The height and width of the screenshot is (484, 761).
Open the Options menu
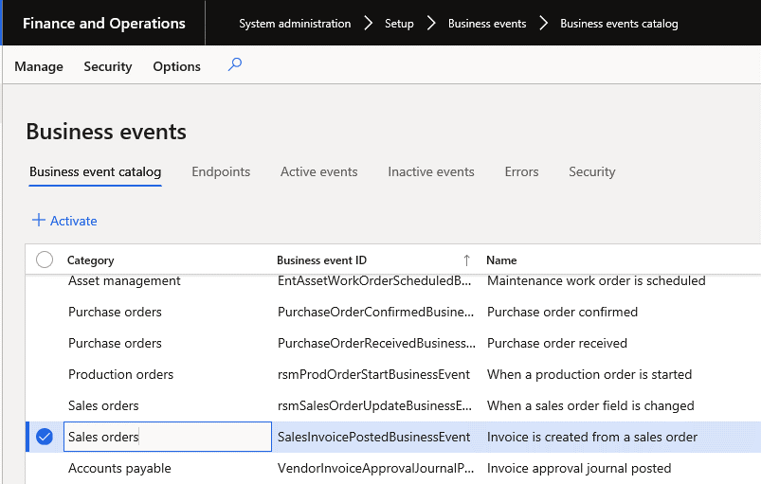pos(176,66)
